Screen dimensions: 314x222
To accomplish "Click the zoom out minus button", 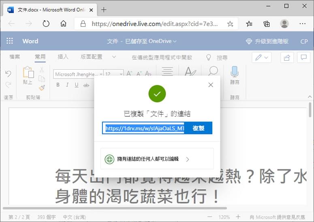I will click(x=209, y=217).
